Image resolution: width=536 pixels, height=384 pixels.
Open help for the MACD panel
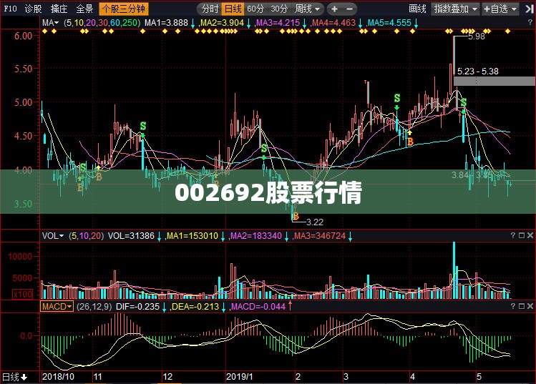point(513,307)
